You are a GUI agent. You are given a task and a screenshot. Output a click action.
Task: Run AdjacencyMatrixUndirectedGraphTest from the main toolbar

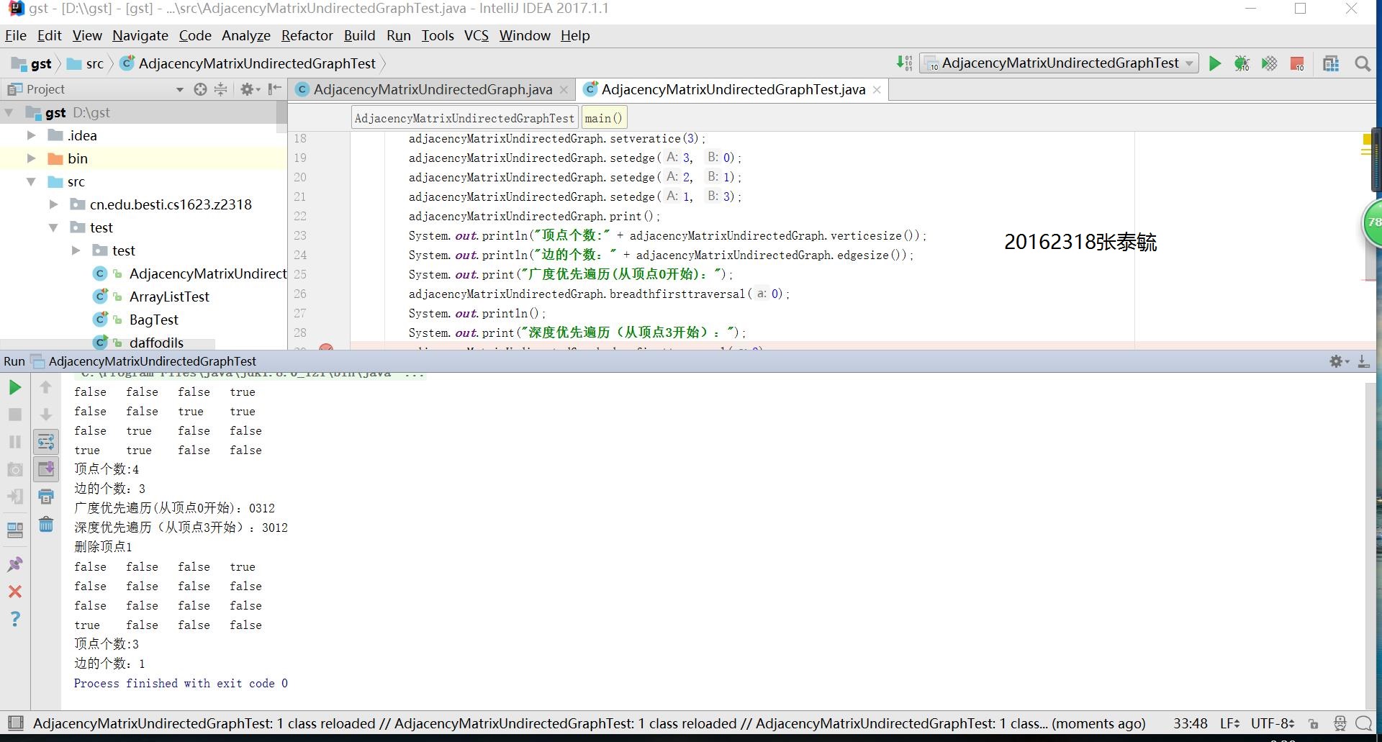(1215, 63)
